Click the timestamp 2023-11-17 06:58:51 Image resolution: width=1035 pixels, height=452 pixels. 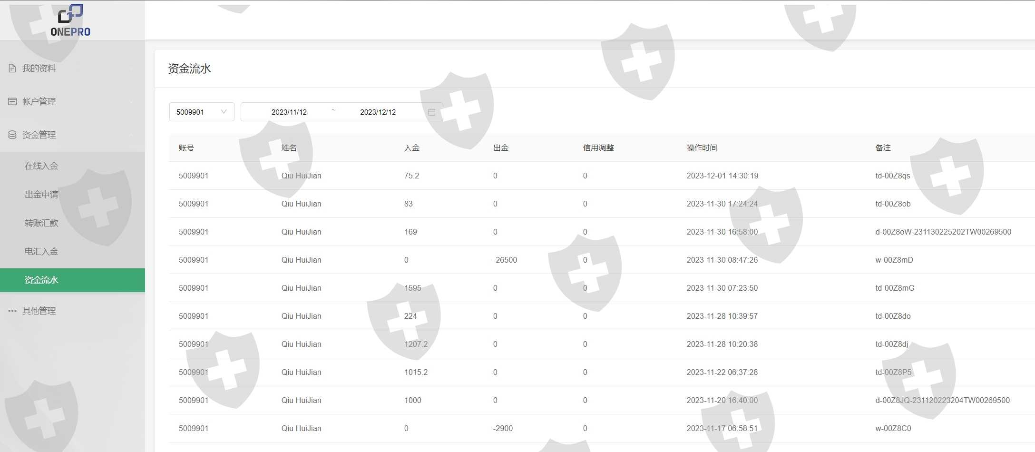click(x=722, y=428)
